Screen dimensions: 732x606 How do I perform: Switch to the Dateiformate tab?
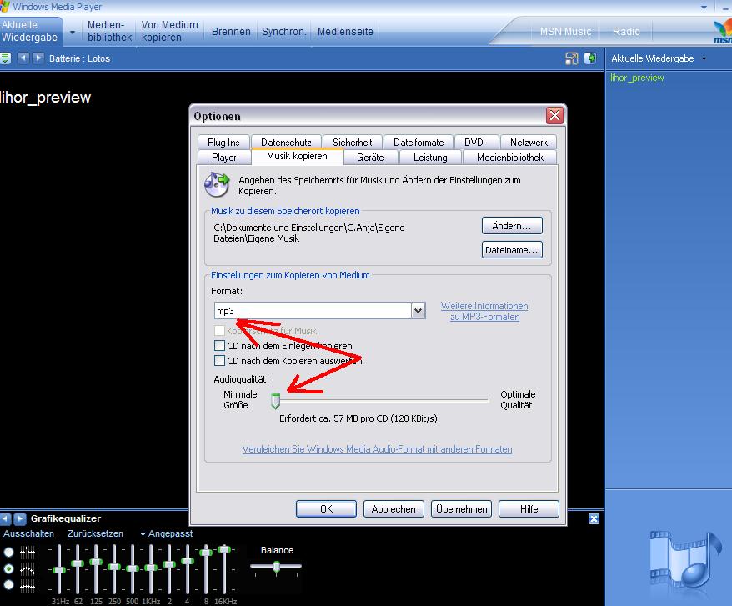pyautogui.click(x=419, y=142)
